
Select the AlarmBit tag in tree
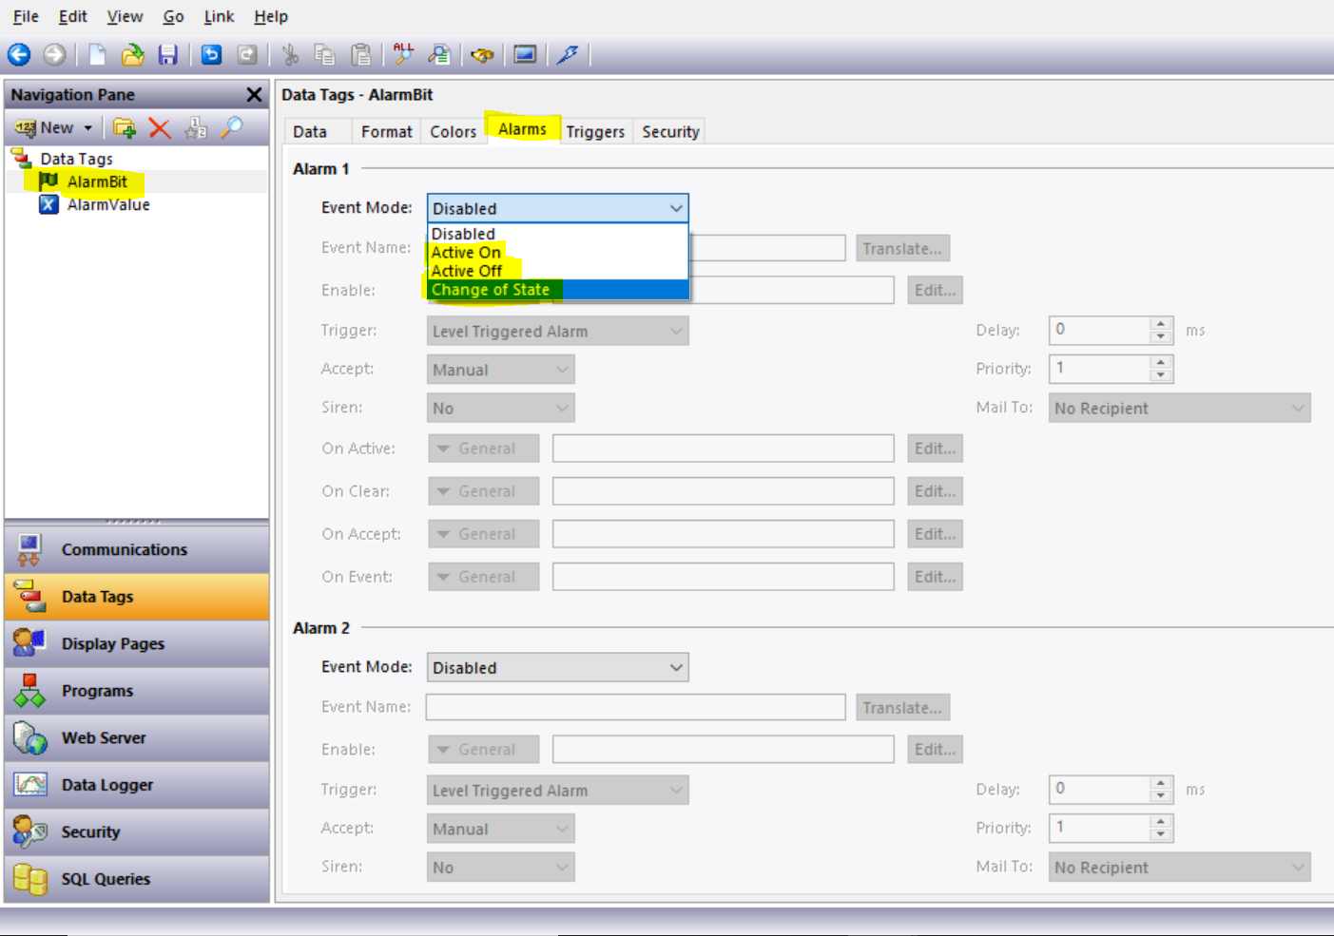tap(97, 181)
